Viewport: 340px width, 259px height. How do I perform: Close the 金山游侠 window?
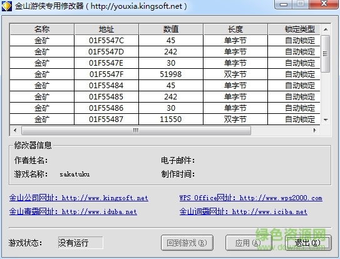point(324,4)
